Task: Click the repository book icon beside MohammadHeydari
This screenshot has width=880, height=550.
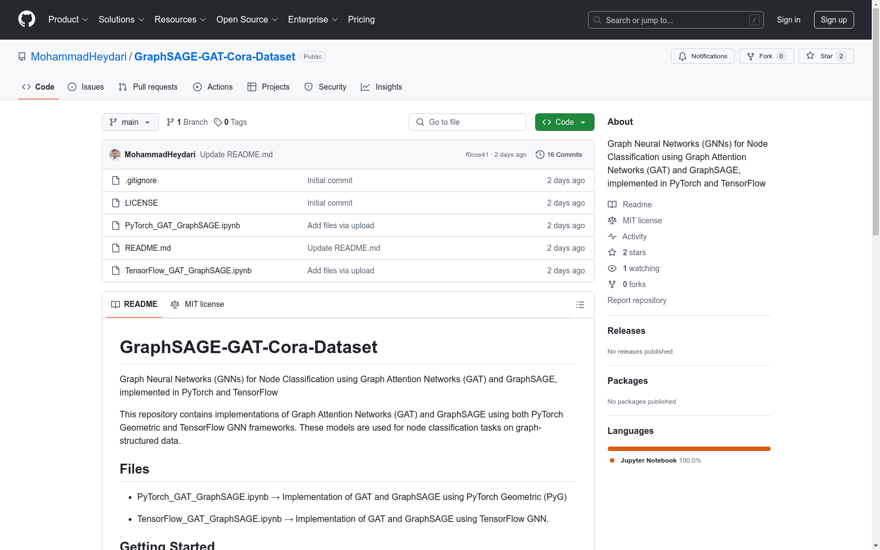Action: pyautogui.click(x=22, y=57)
